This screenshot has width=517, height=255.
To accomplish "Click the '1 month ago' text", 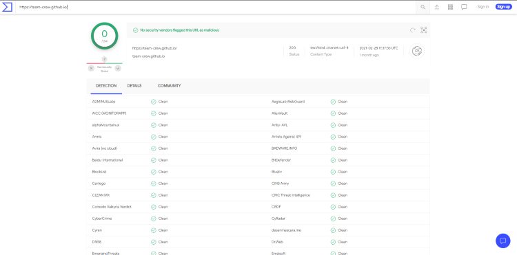I will click(369, 55).
